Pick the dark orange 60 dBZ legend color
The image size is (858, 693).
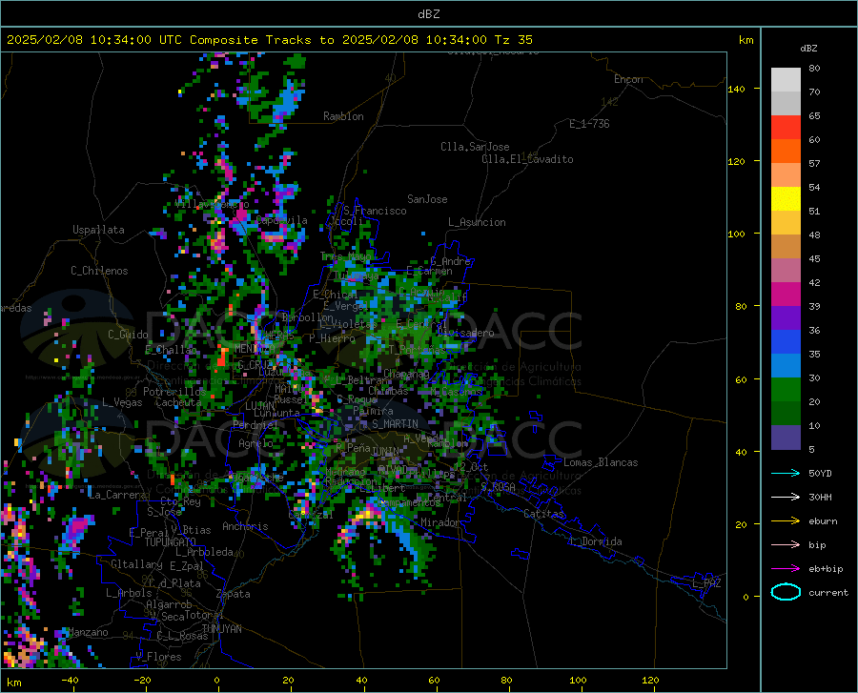pyautogui.click(x=786, y=152)
